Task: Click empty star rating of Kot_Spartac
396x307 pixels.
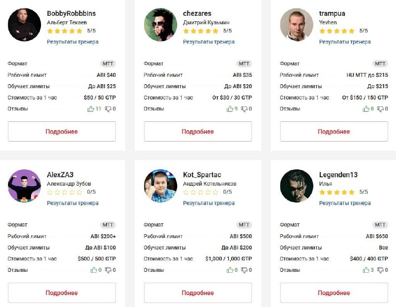Action: click(201, 192)
